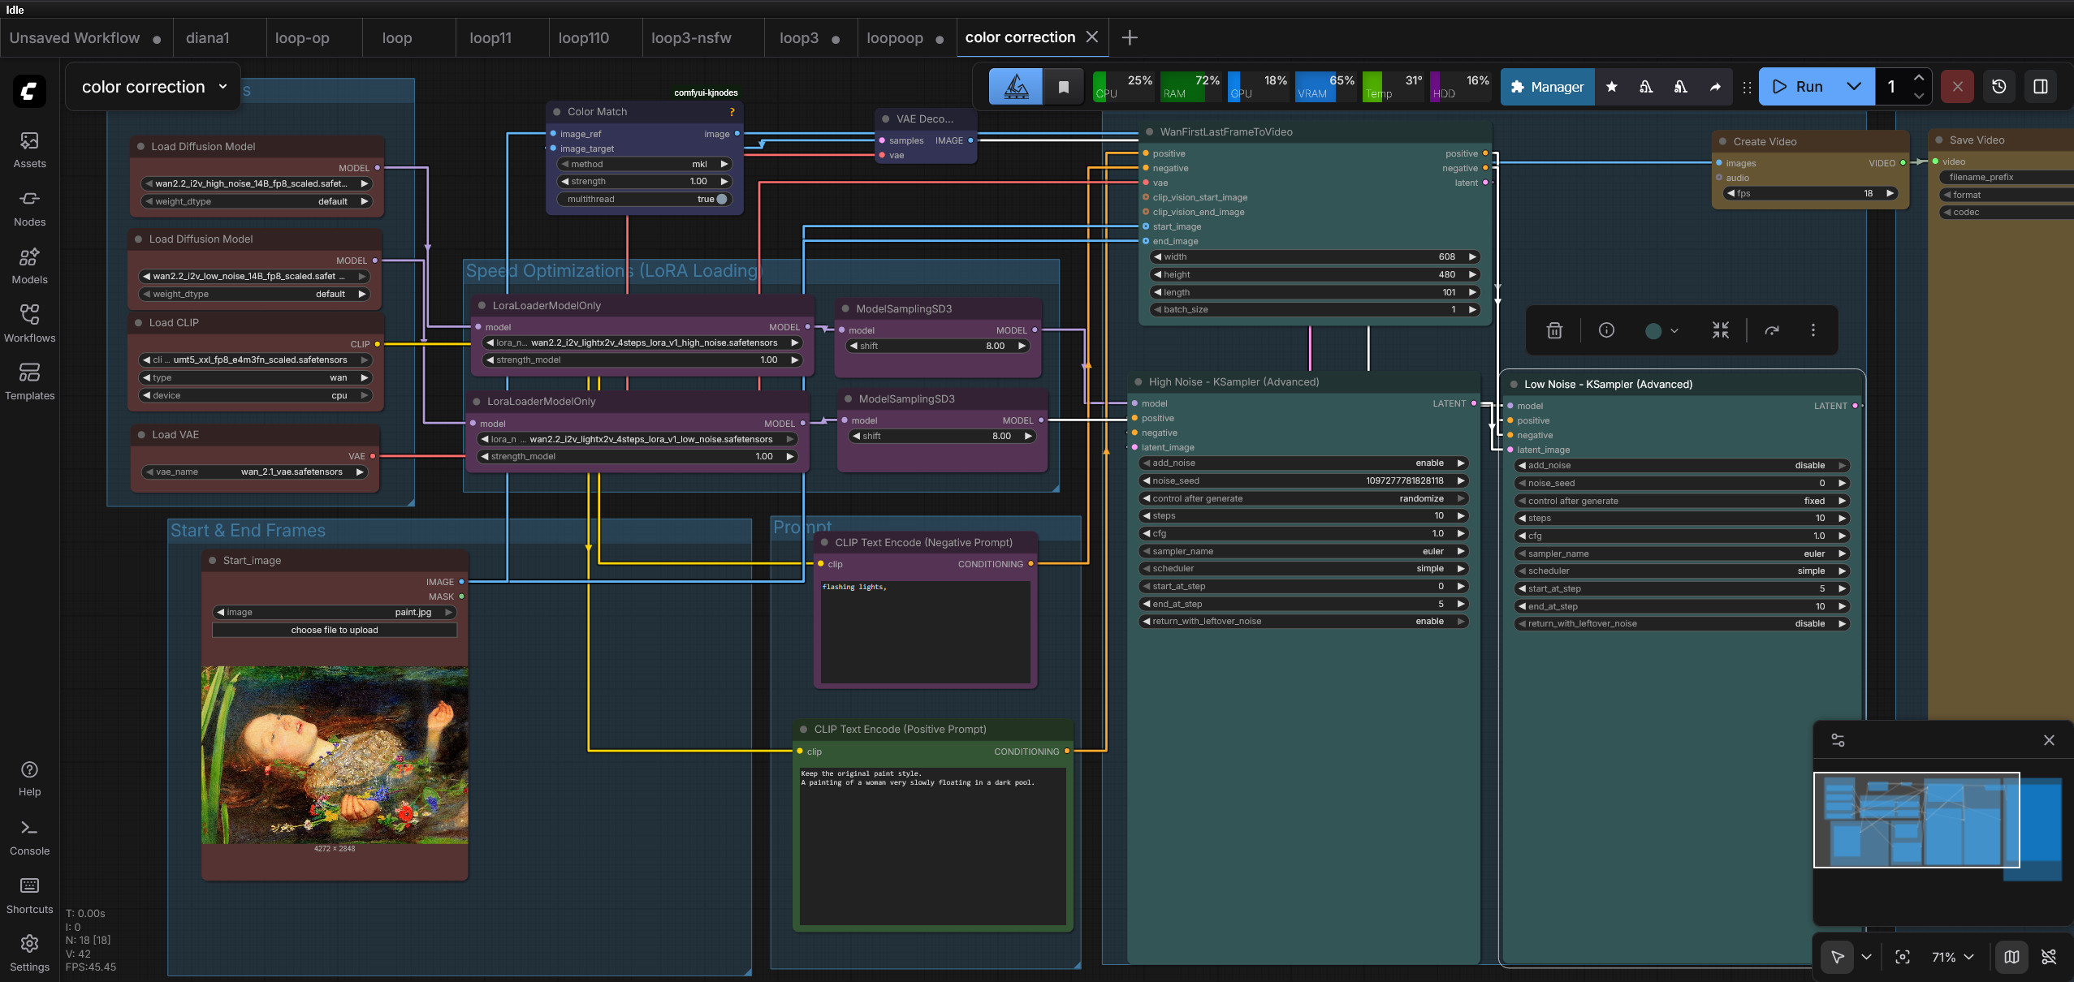Screen dimensions: 2074x982
Task: Open the Workflows sidebar panel
Action: click(x=29, y=324)
